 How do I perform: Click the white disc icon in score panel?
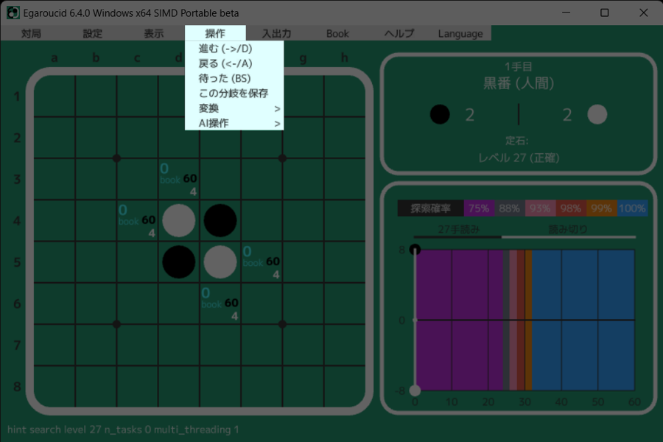[x=597, y=114]
